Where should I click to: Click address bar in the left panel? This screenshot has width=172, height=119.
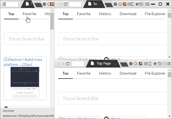(x=12, y=4)
